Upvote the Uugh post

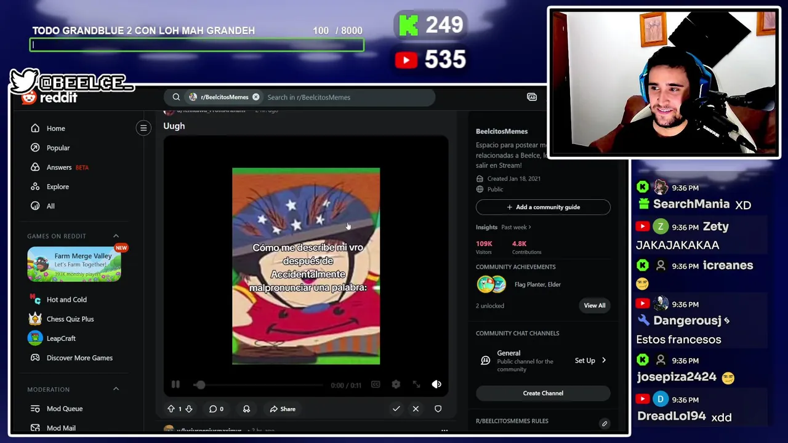tap(171, 409)
